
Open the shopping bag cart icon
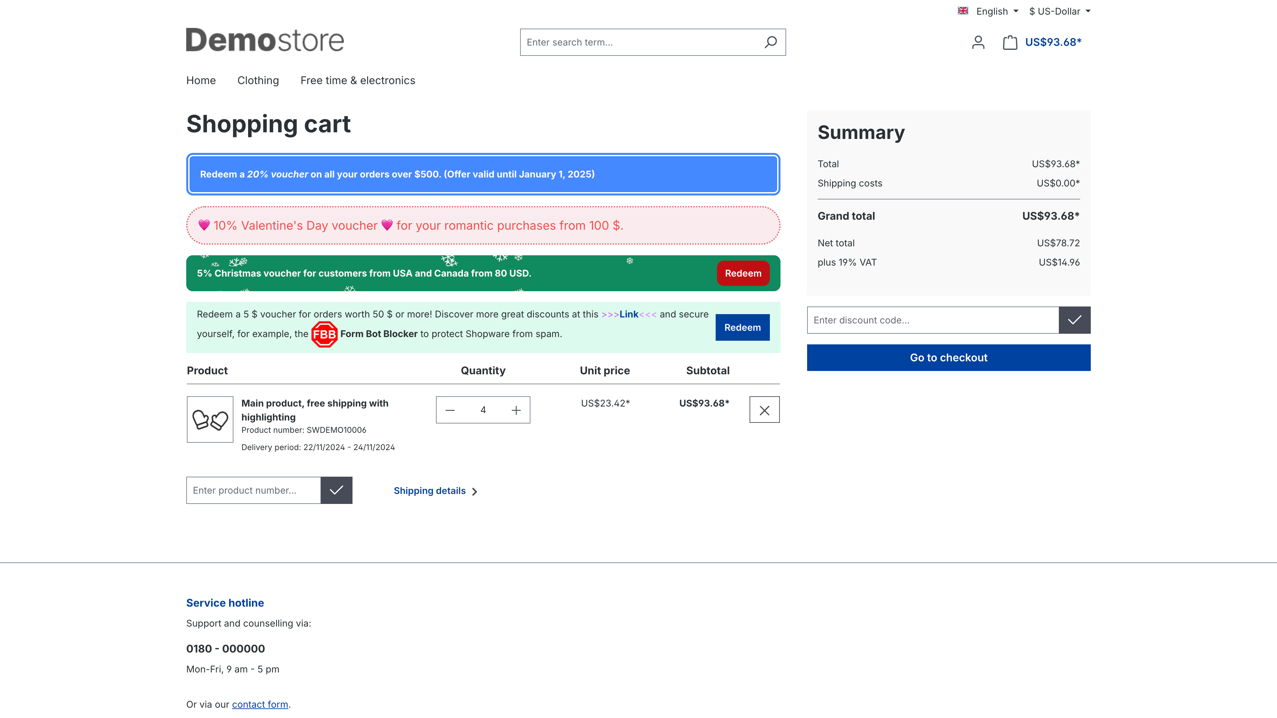(x=1010, y=42)
